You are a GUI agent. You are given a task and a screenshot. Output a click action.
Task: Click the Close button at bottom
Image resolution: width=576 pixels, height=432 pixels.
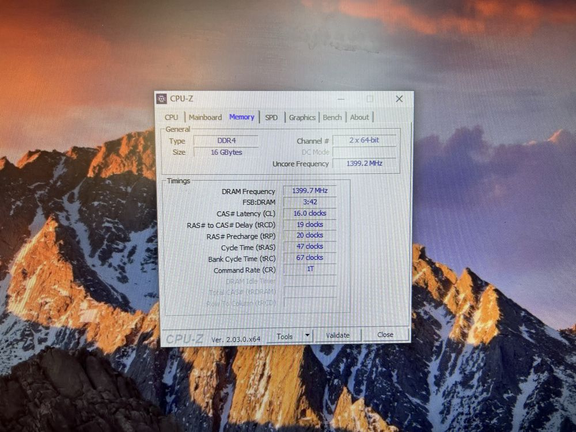[x=385, y=335]
